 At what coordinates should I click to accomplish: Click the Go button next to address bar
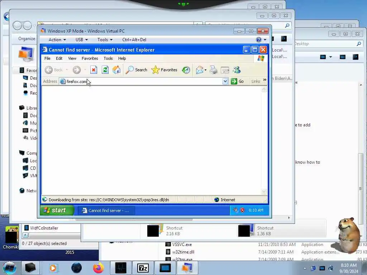(237, 81)
